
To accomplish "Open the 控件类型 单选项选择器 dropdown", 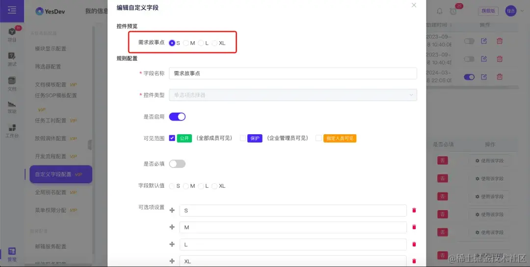I will click(292, 95).
